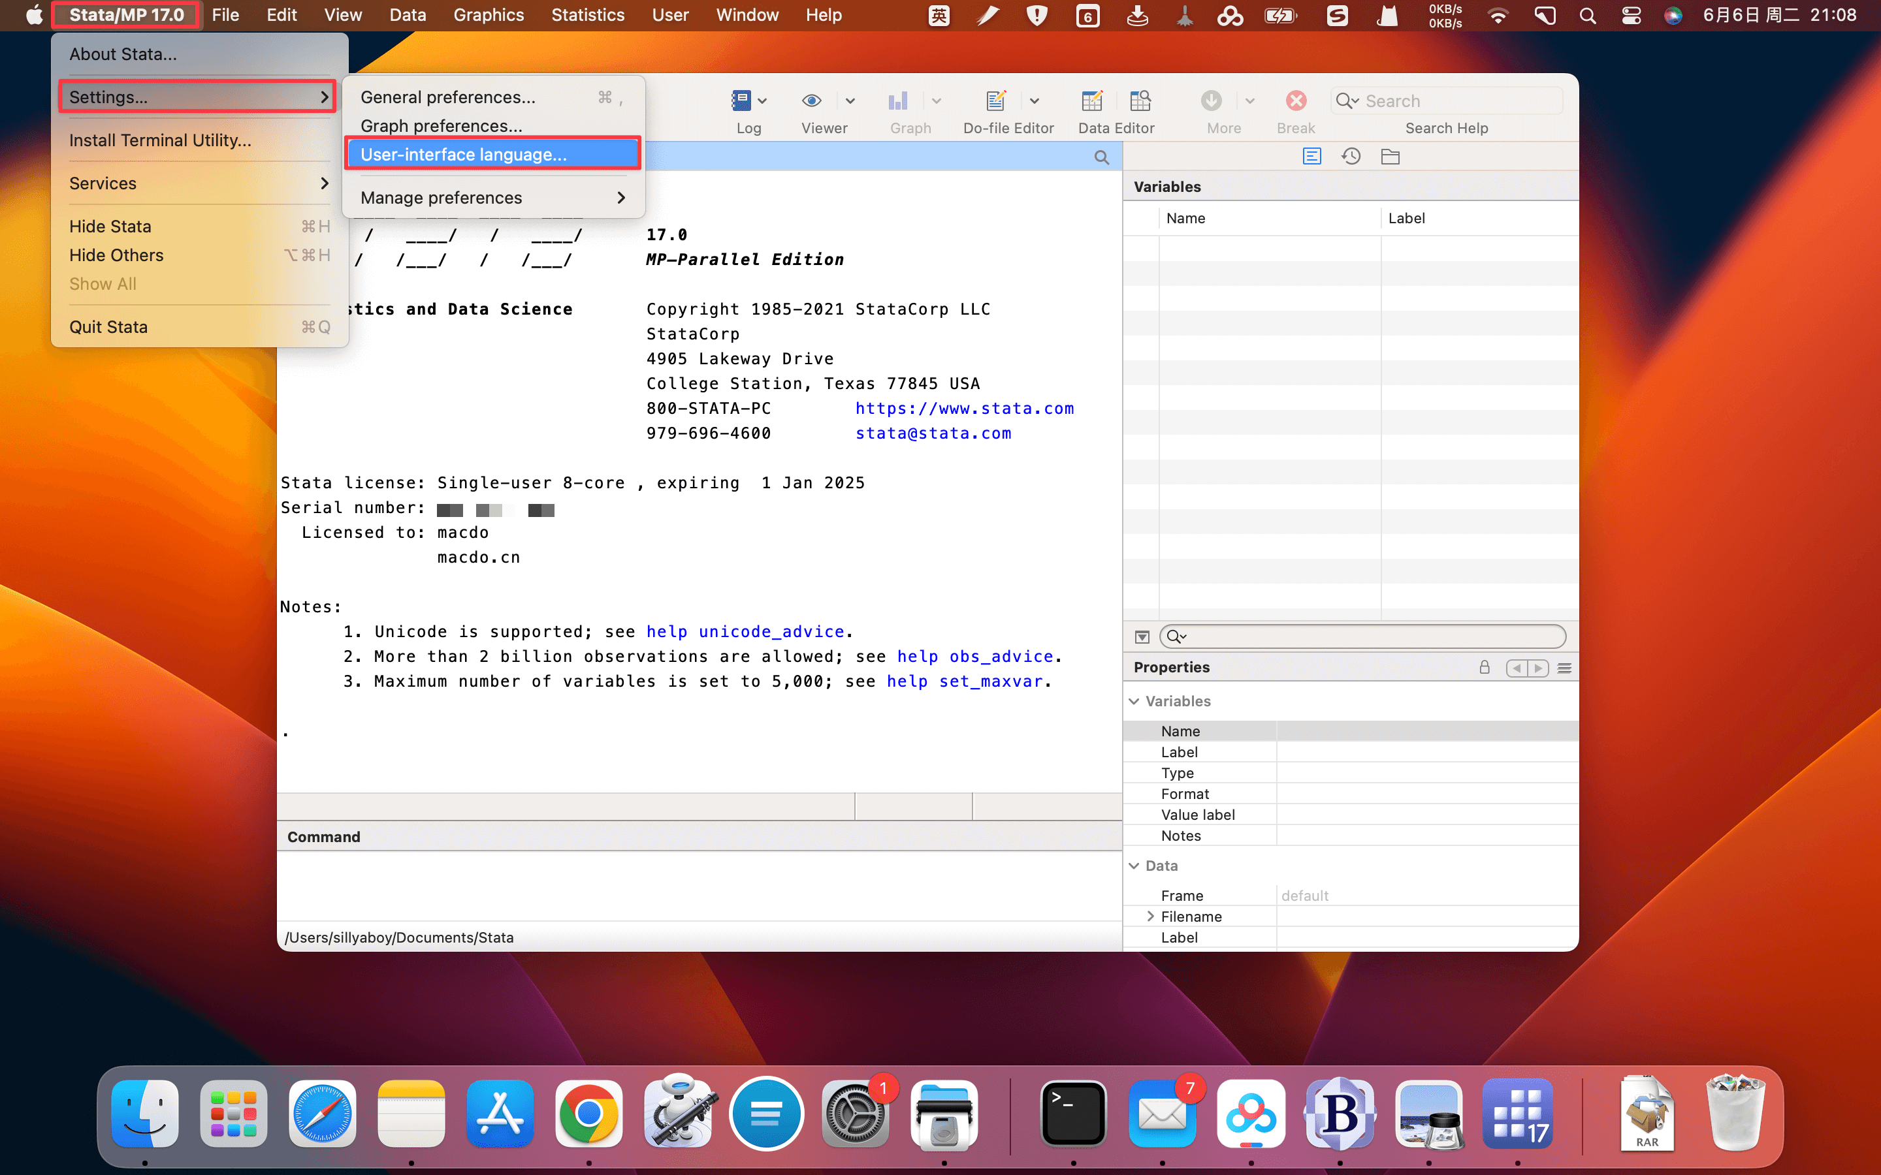Viewport: 1881px width, 1175px height.
Task: Click the https://www.stata.com link
Action: pos(964,409)
